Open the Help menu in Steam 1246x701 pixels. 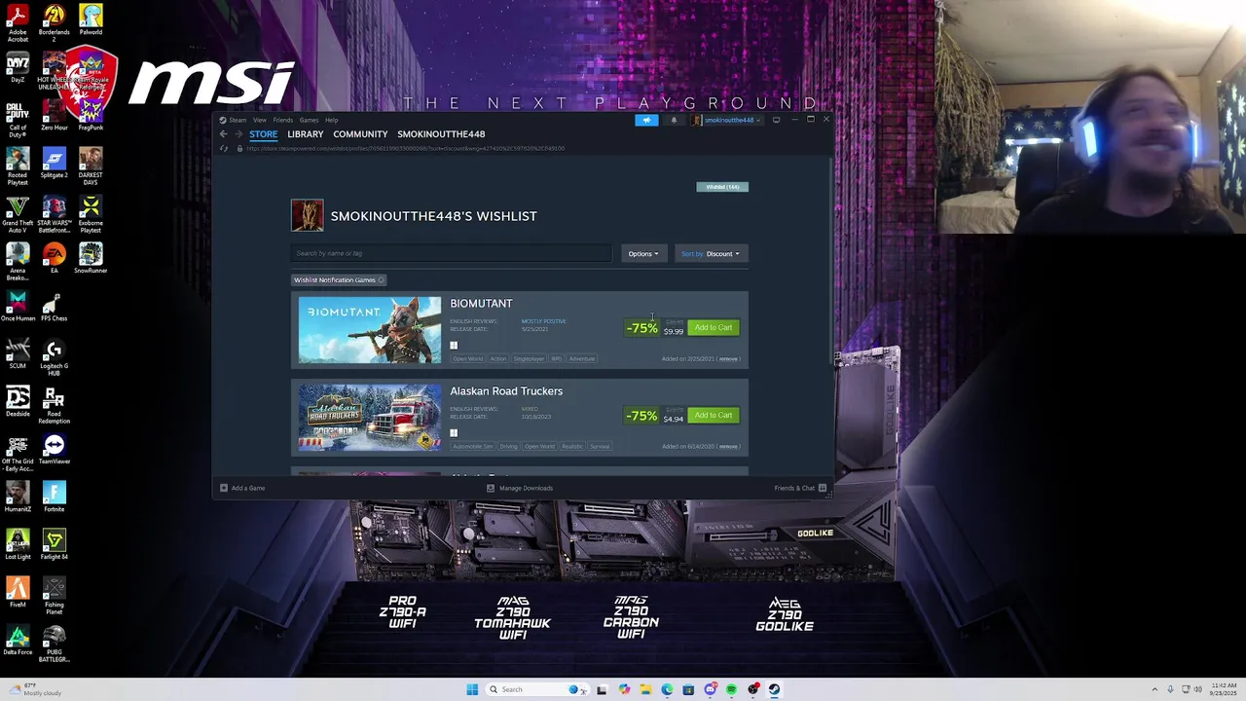point(331,120)
